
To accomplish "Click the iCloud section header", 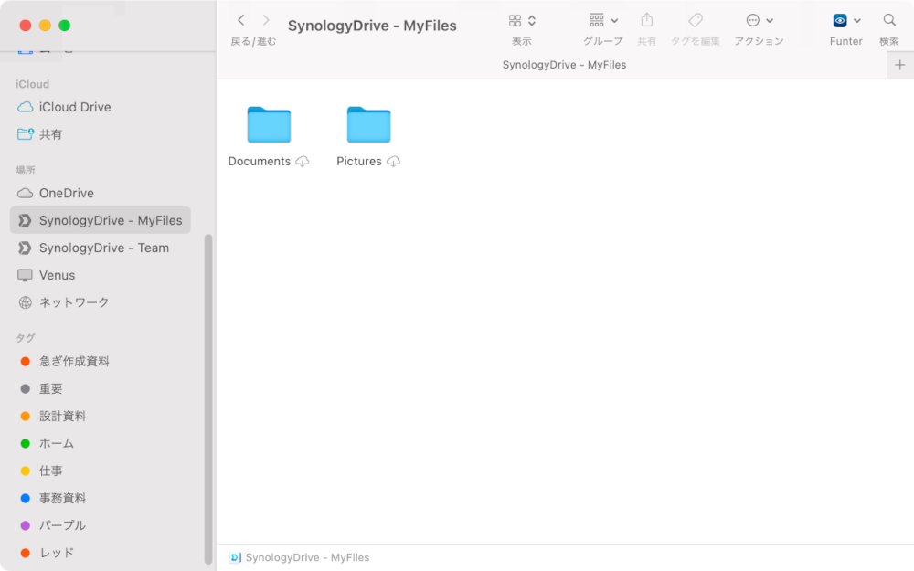I will point(33,84).
